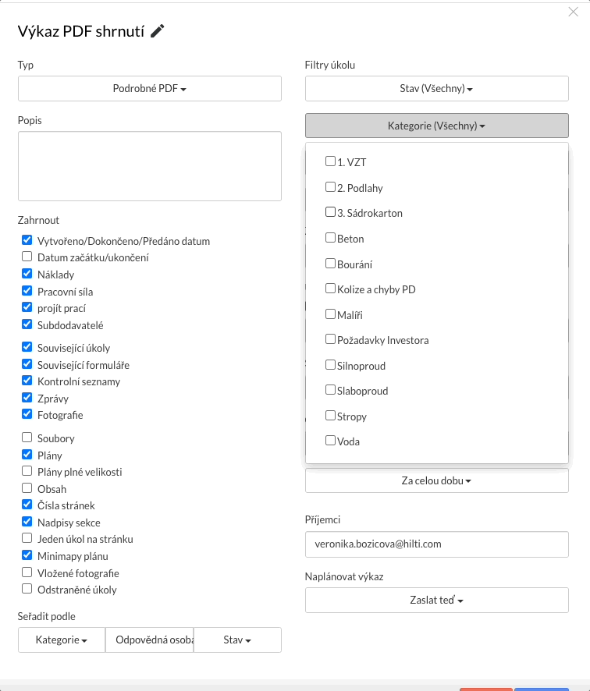
Task: Uncheck the Plány option
Action: click(x=27, y=454)
